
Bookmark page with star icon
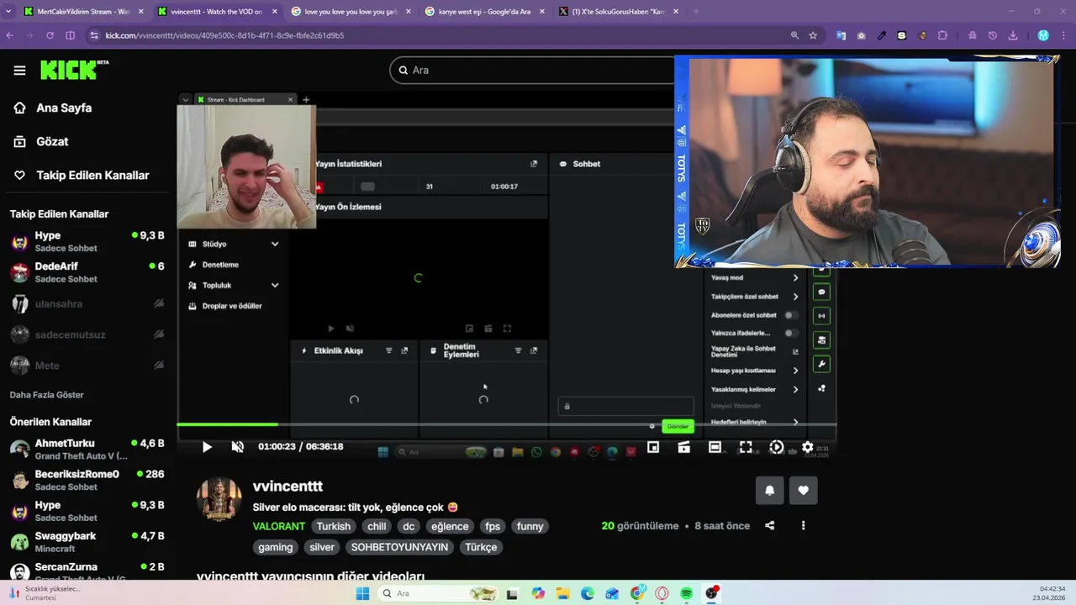[x=813, y=35]
